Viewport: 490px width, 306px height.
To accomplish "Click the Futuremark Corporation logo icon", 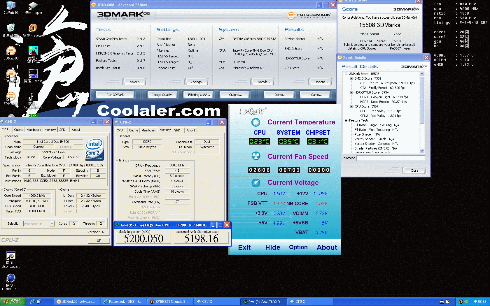I will pos(291,16).
